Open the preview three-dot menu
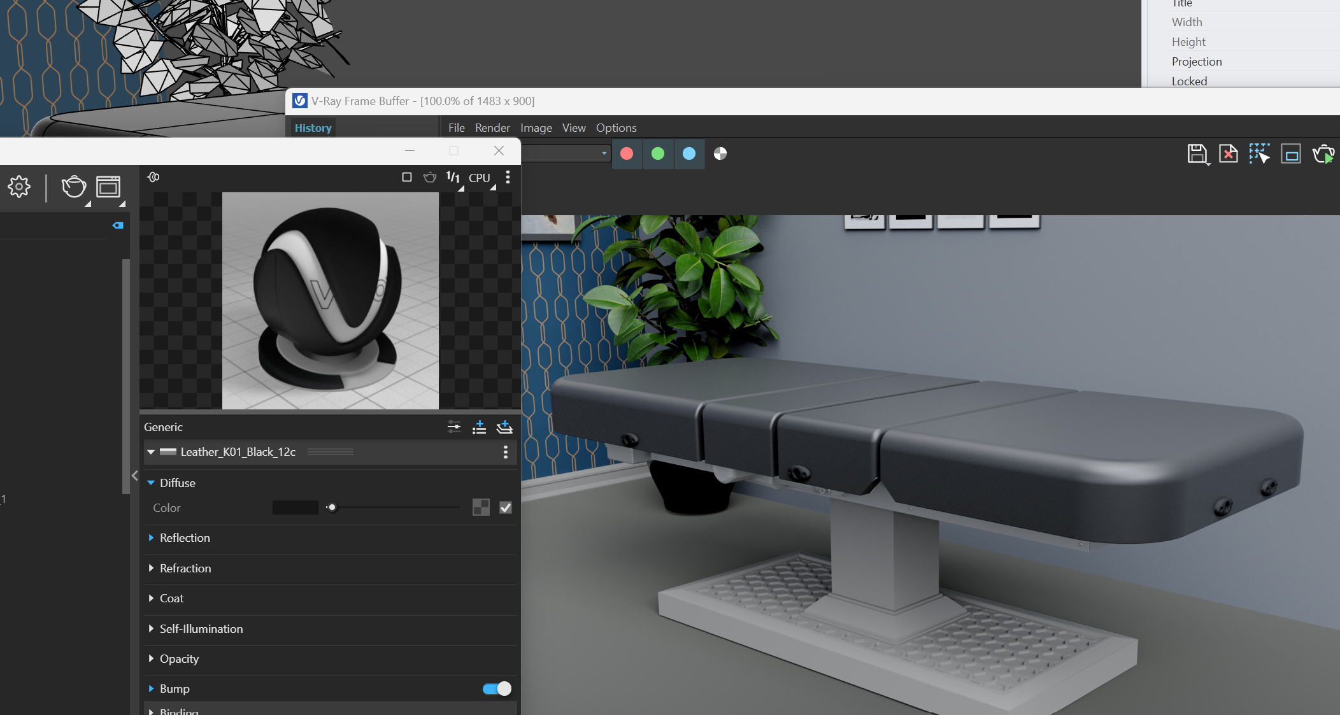 click(508, 177)
